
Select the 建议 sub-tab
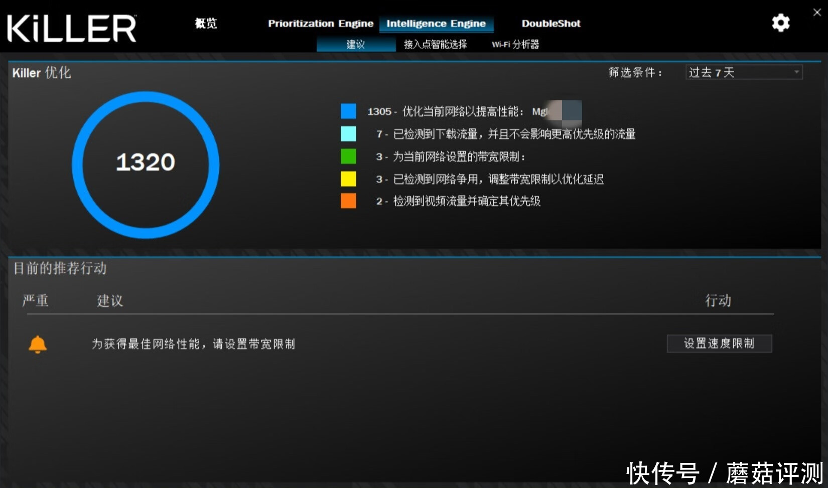tap(356, 44)
